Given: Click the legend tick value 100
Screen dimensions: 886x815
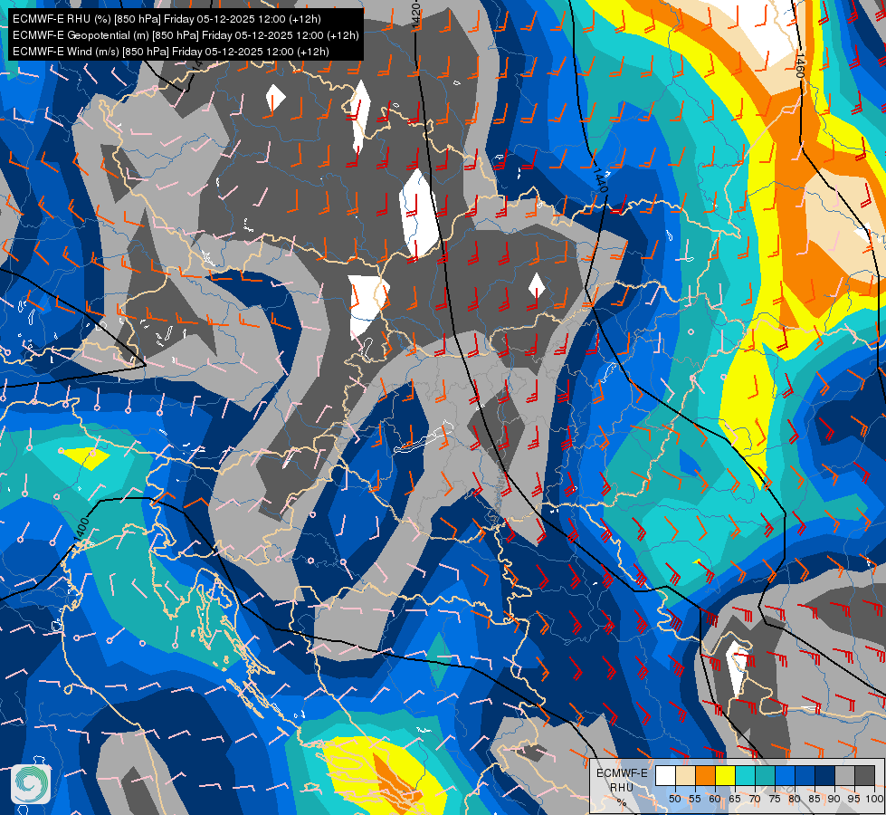Looking at the screenshot, I should point(874,799).
